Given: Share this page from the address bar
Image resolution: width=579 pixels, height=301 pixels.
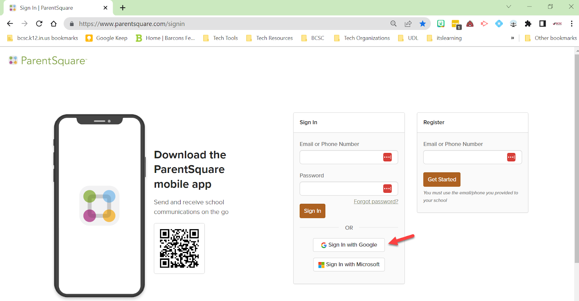Looking at the screenshot, I should pos(408,24).
